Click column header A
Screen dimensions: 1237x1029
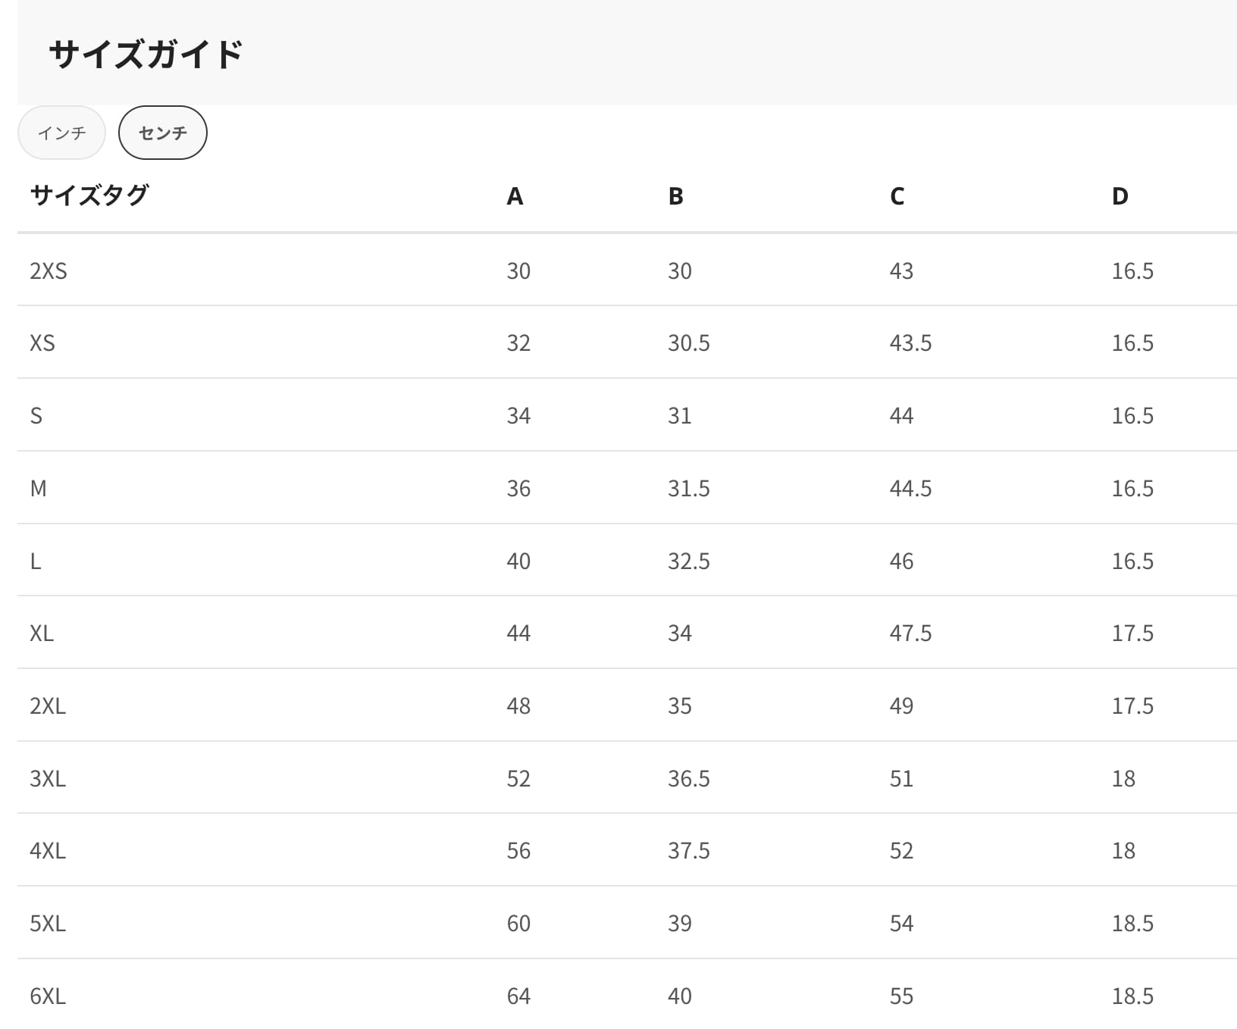[515, 196]
